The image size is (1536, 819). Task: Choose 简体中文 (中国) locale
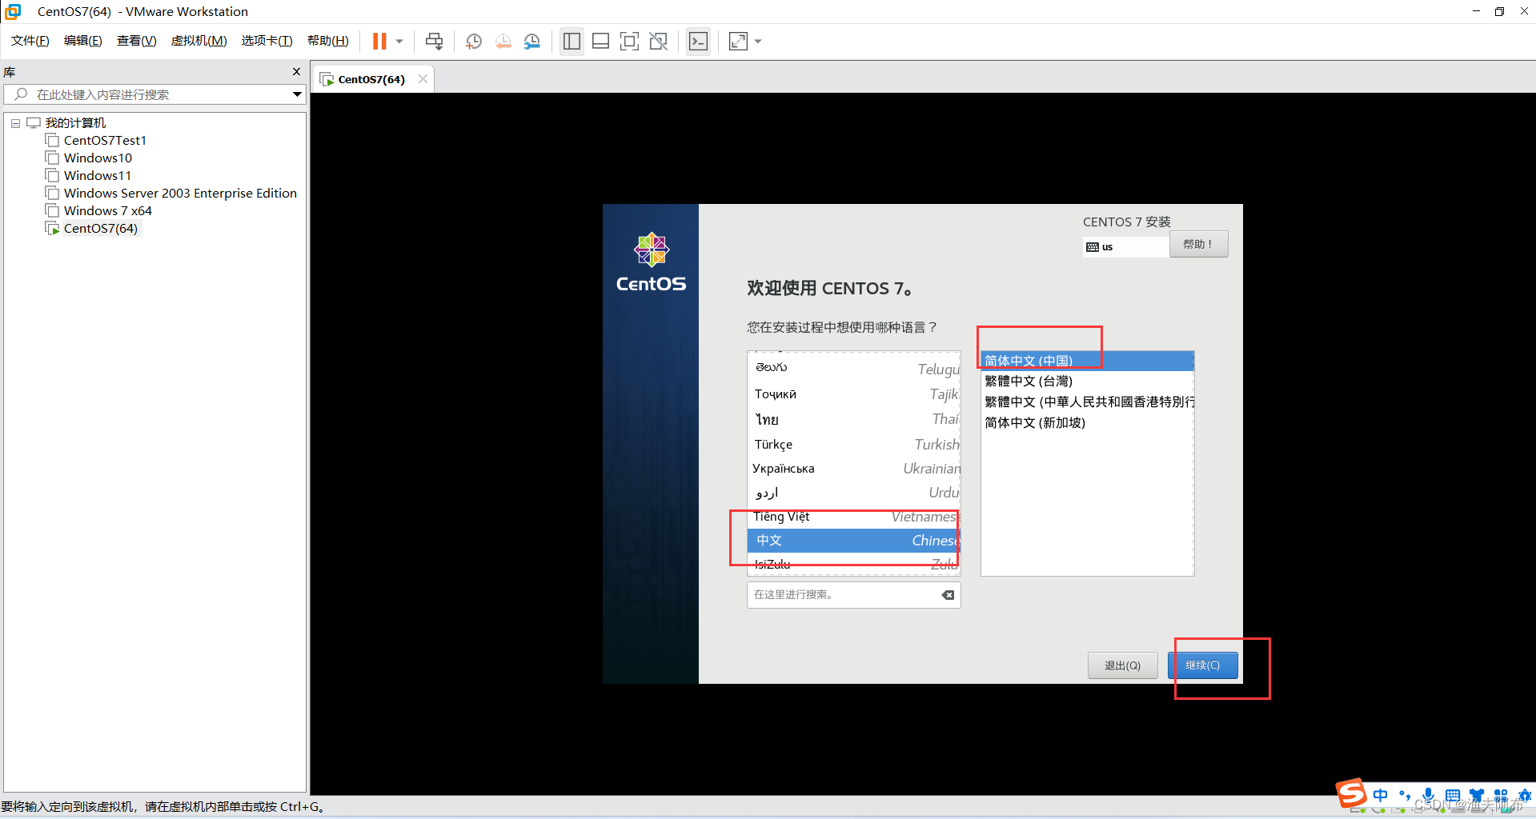pos(1087,361)
